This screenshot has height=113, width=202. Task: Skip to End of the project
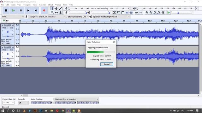[x=36, y=10]
